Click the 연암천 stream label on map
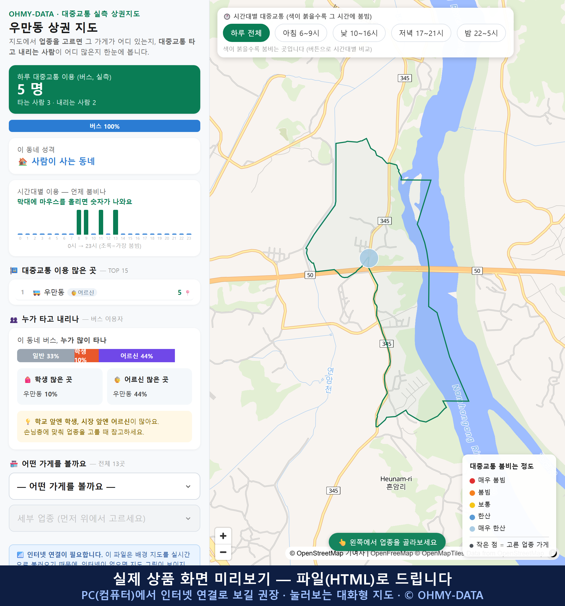The image size is (565, 606). (329, 380)
